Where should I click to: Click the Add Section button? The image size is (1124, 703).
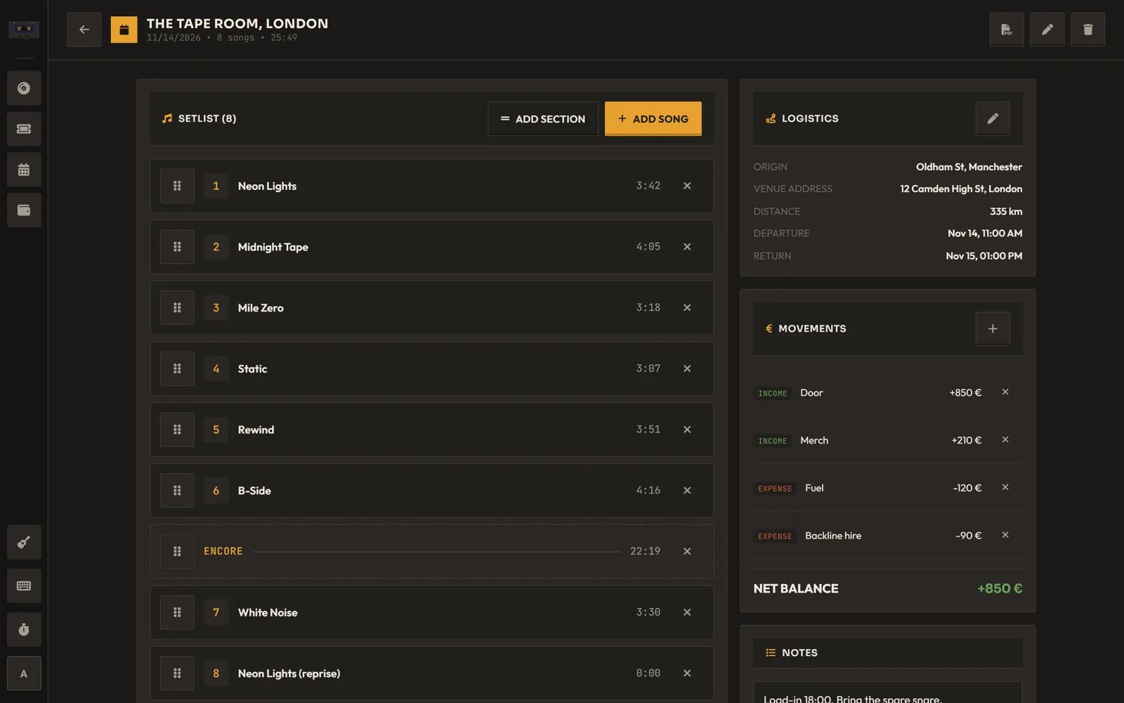[x=543, y=119]
